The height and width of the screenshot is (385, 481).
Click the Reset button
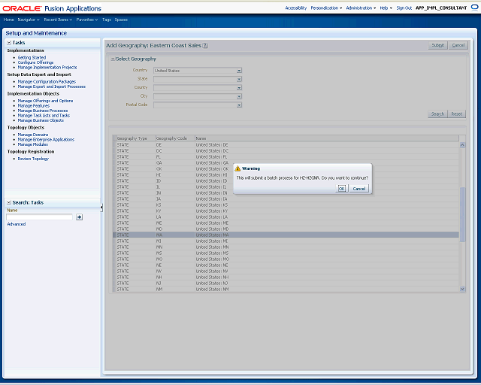[456, 114]
